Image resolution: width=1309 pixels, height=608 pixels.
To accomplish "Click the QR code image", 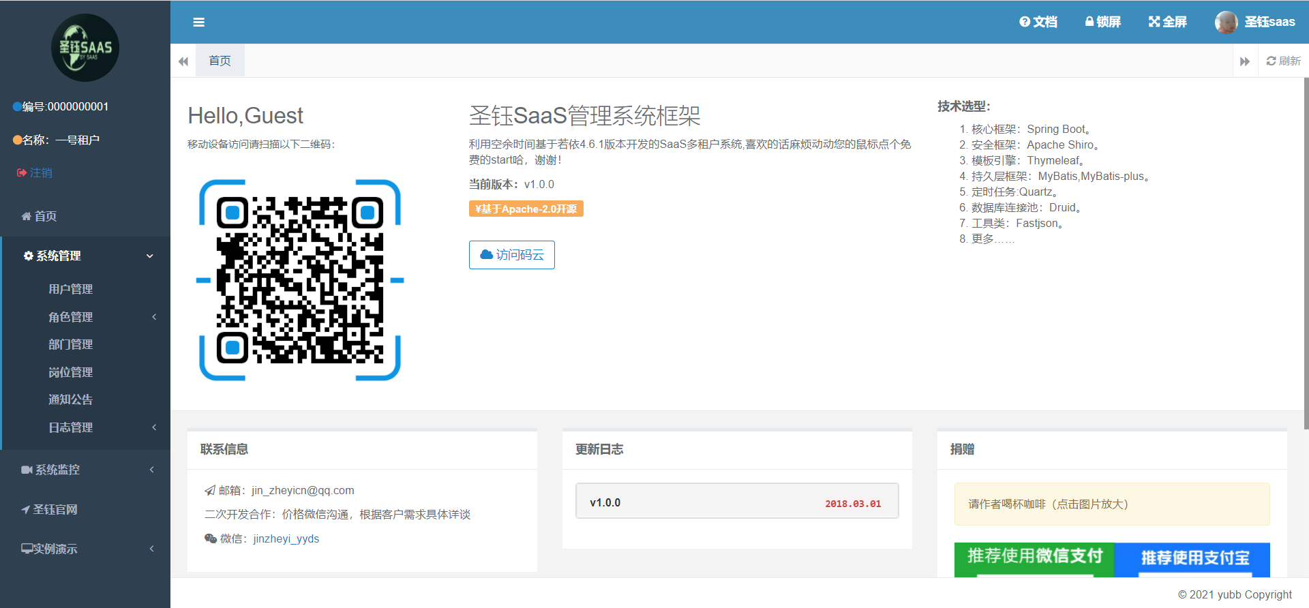I will click(x=300, y=280).
